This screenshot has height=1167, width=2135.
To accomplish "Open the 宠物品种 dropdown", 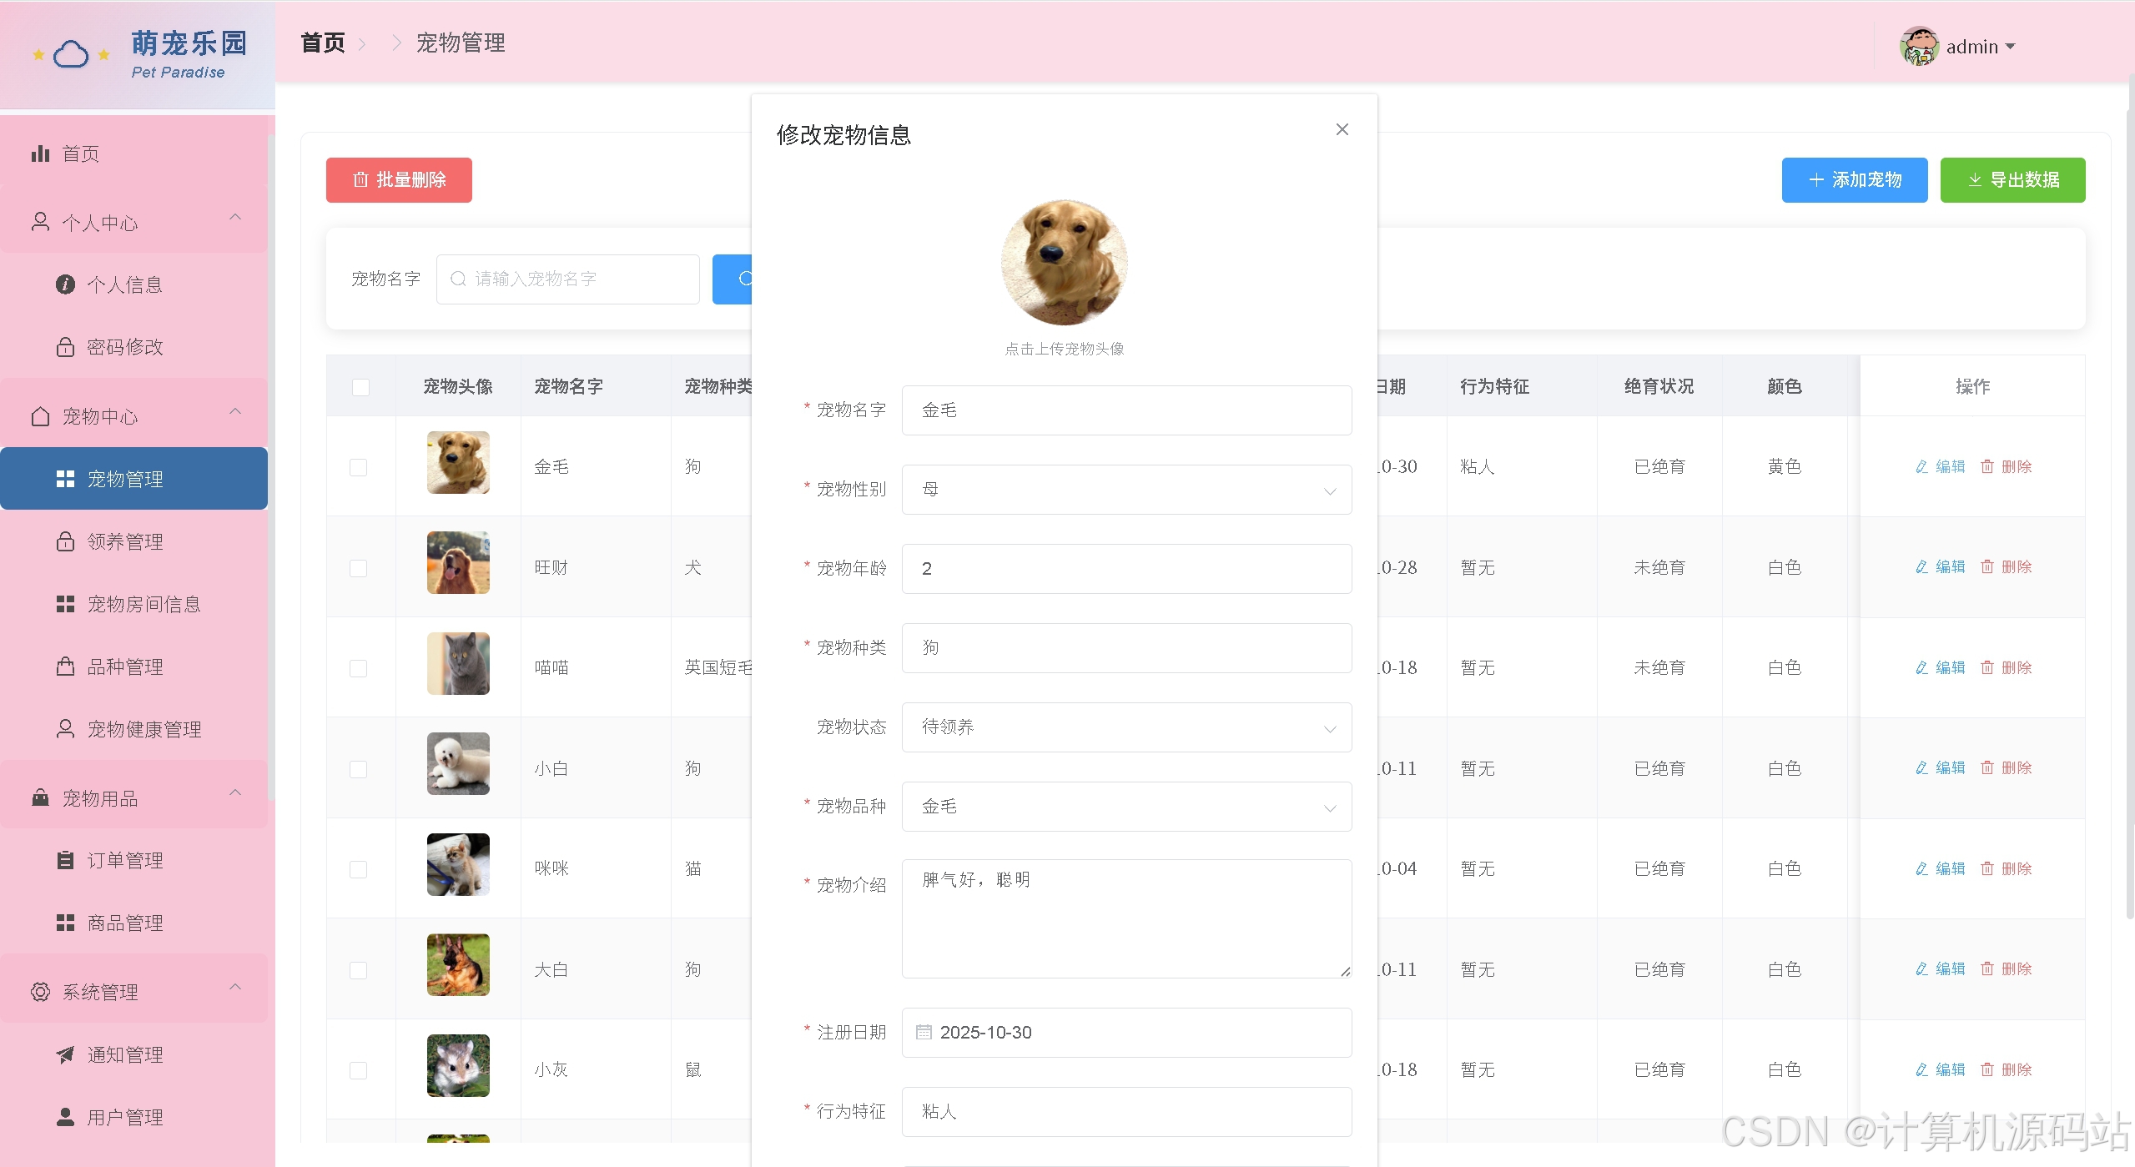I will click(x=1126, y=807).
